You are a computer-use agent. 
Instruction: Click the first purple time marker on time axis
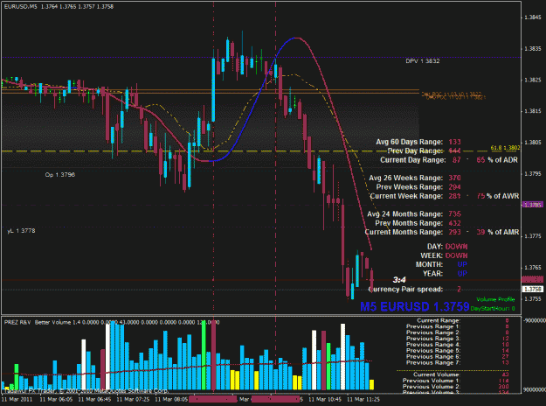pyautogui.click(x=213, y=399)
